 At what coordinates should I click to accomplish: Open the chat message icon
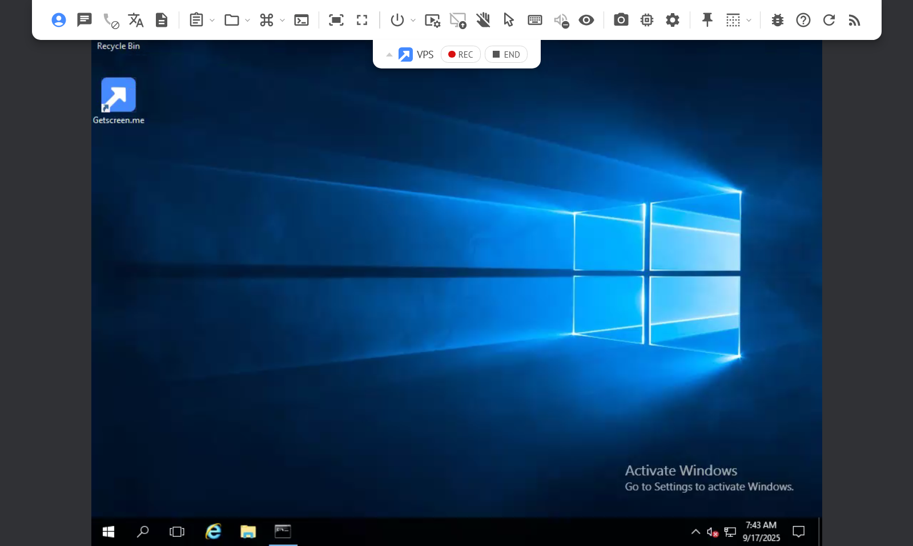point(85,20)
